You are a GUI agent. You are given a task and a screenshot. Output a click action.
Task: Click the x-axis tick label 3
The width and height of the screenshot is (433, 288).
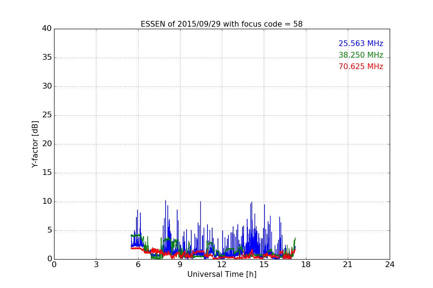tap(96, 265)
